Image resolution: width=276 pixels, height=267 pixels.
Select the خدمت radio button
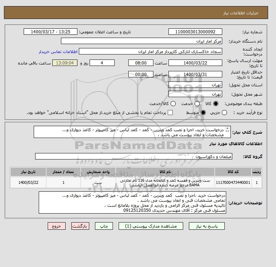click(197, 104)
